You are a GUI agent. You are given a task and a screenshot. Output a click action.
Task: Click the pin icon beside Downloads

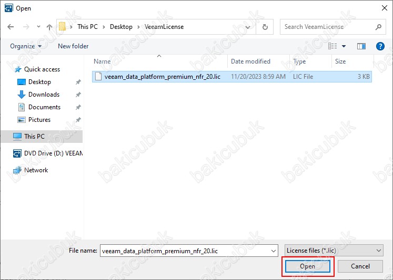click(78, 95)
